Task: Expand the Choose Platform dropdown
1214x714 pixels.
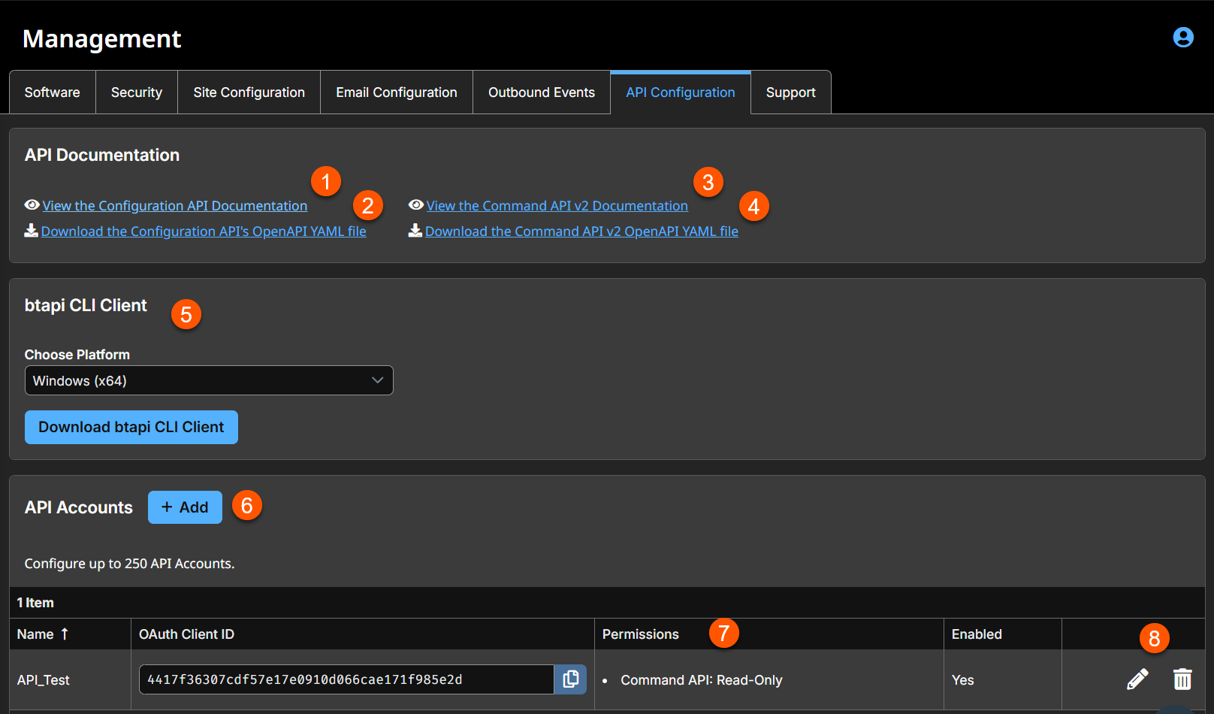Action: point(209,380)
